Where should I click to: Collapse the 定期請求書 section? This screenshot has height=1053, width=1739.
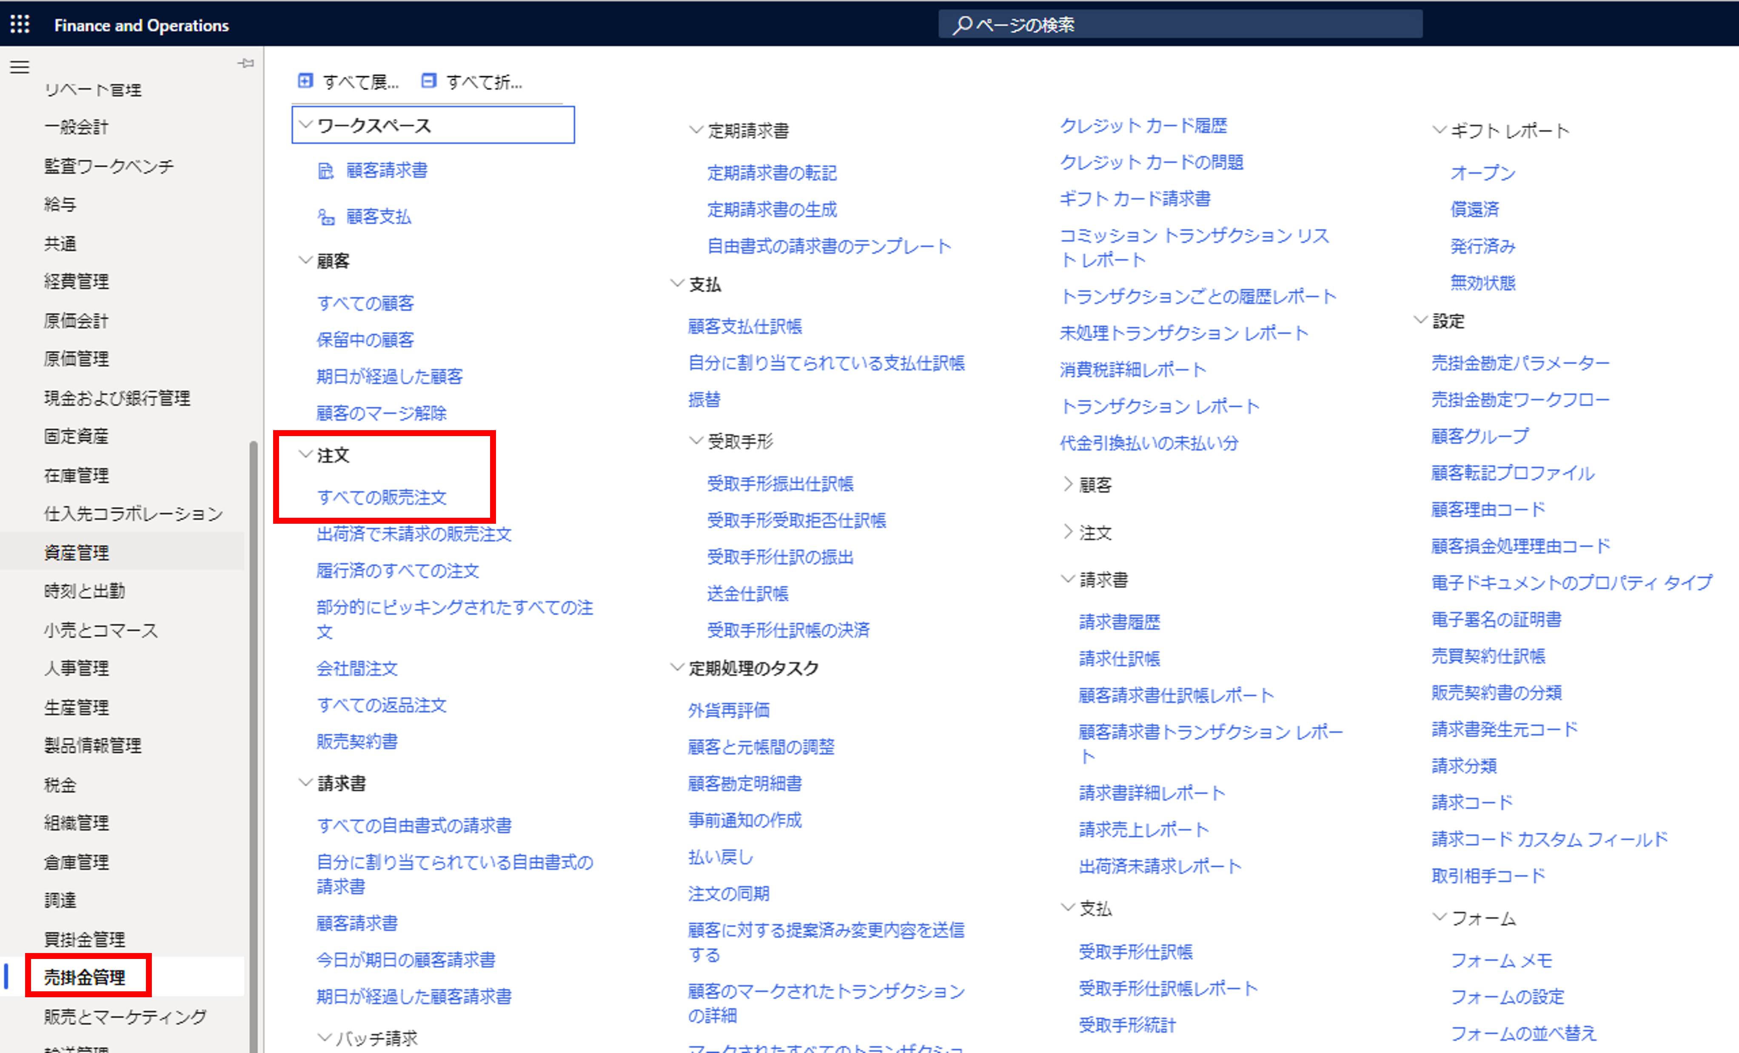point(696,130)
